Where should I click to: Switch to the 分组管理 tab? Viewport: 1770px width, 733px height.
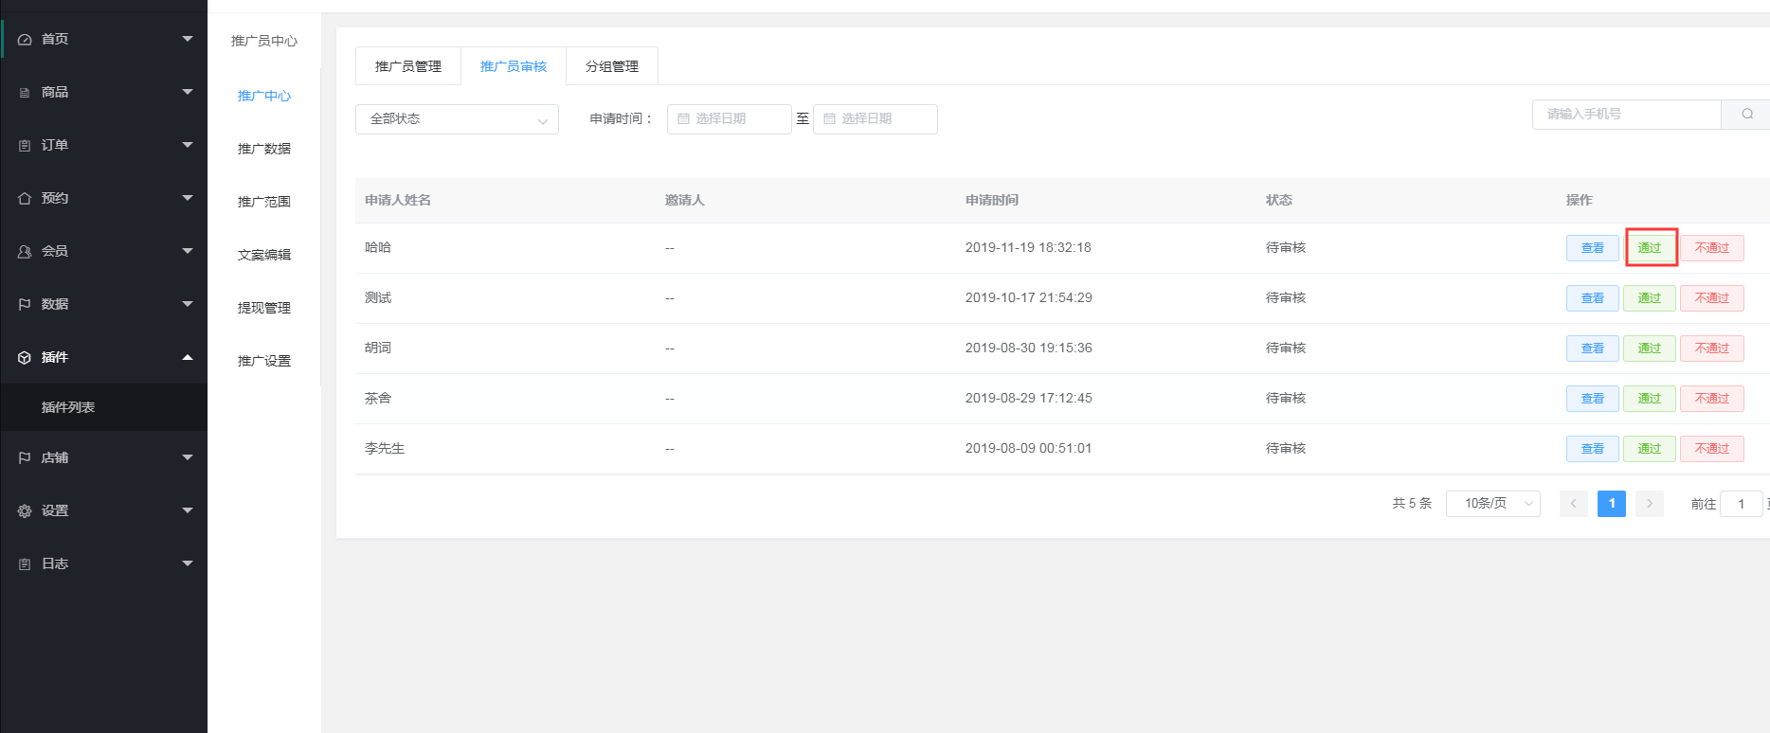point(612,66)
